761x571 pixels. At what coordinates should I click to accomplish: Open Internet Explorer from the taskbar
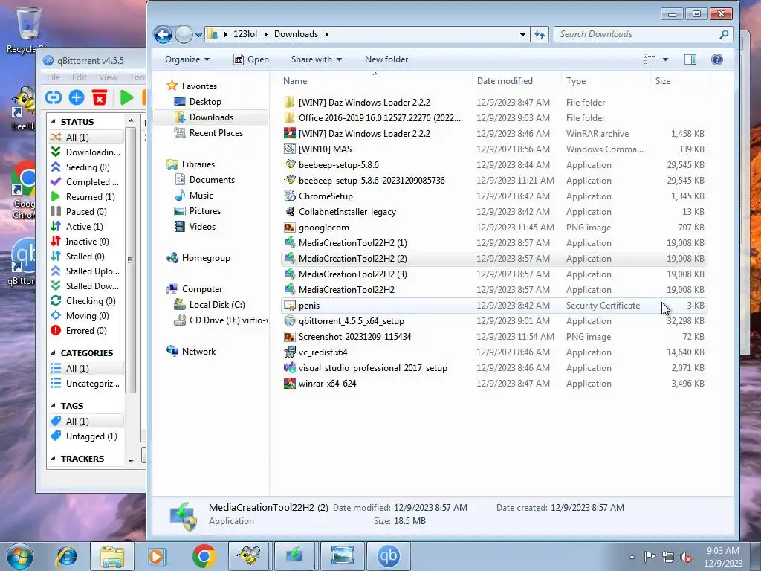(x=66, y=556)
